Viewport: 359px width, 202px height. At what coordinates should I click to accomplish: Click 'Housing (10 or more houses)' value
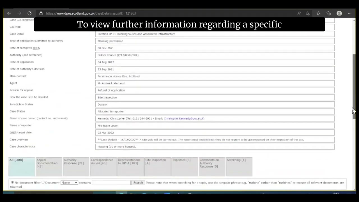click(x=117, y=147)
